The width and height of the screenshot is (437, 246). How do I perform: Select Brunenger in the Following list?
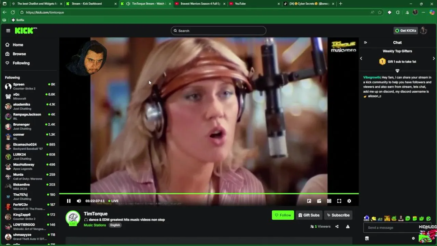30,126
